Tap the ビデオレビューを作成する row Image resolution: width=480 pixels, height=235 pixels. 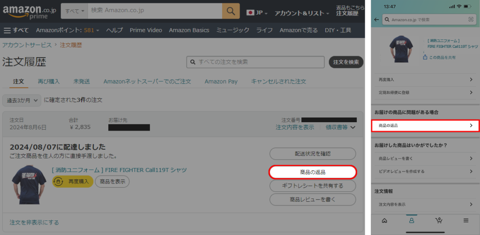click(426, 171)
